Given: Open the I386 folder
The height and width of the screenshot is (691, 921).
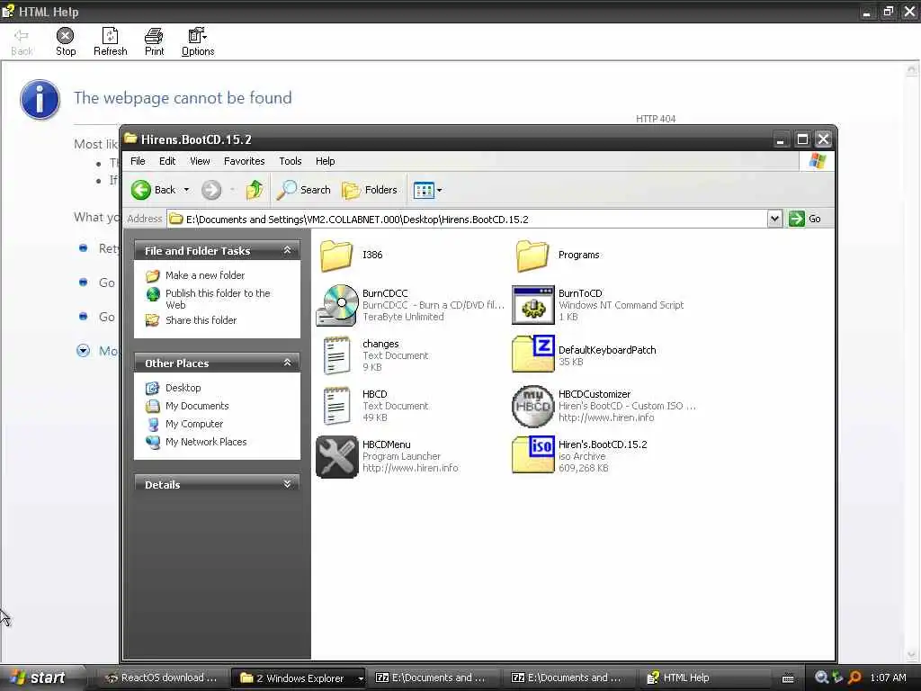Looking at the screenshot, I should click(x=336, y=256).
